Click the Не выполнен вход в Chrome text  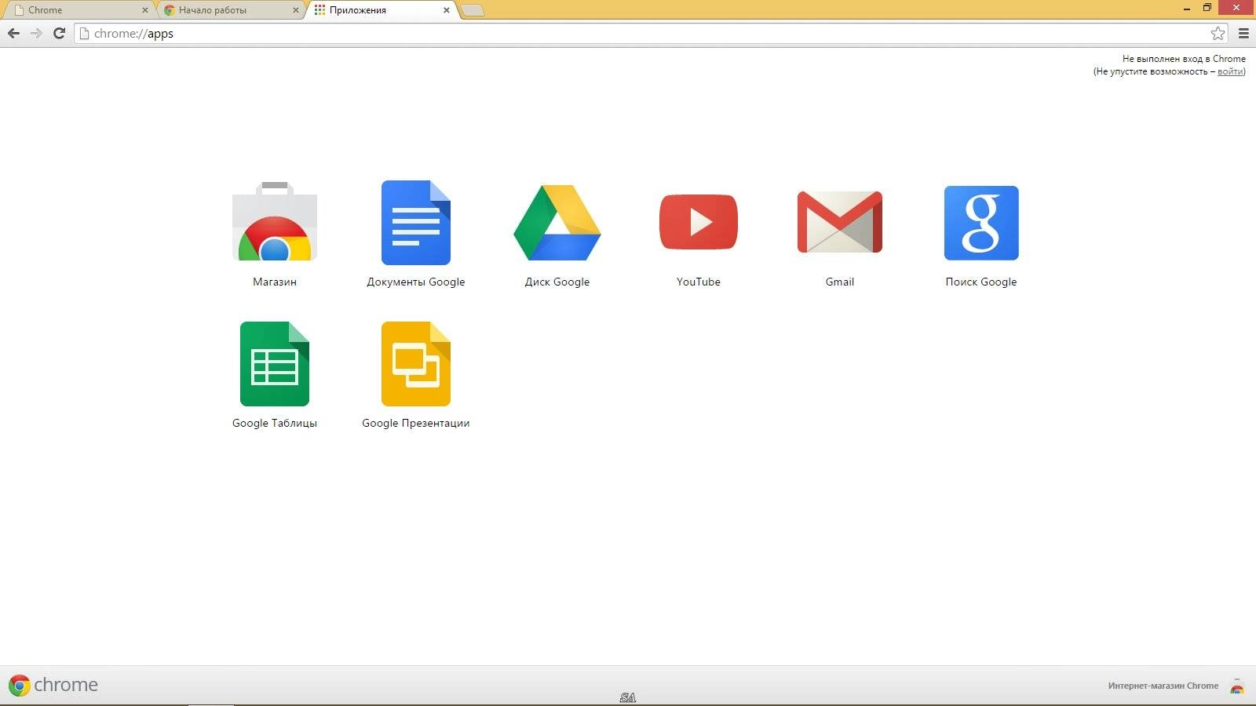coord(1184,59)
